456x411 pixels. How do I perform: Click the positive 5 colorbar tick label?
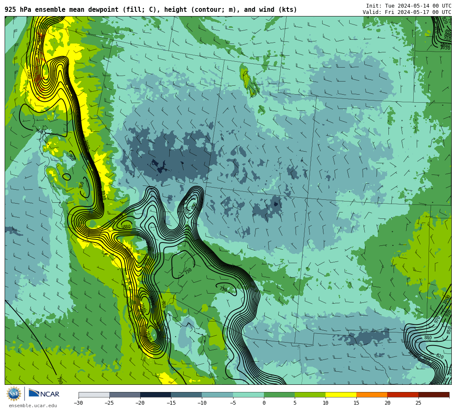tap(295, 403)
